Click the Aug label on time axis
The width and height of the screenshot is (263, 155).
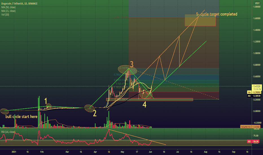click(x=205, y=152)
